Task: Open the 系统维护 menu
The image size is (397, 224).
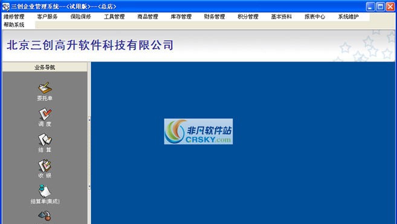Action: point(348,17)
